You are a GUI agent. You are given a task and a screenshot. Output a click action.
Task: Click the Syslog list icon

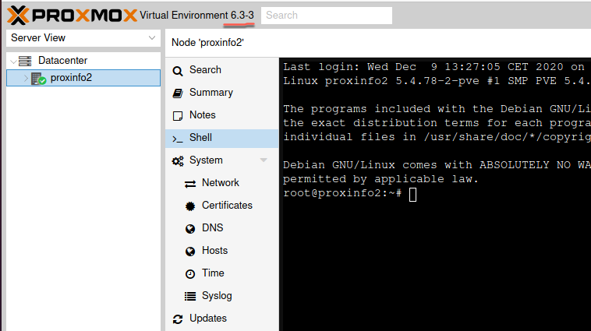click(x=190, y=297)
